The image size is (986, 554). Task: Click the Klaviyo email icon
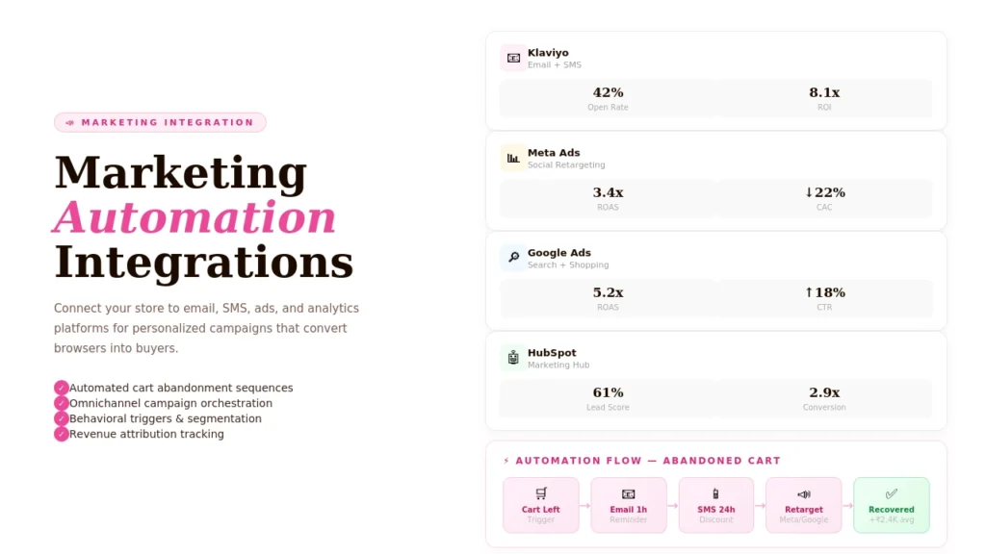pyautogui.click(x=512, y=58)
